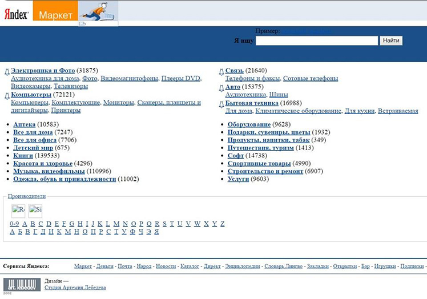Viewport: 427px width, 299px height.
Task: Expand the arrow next to Авто
Action: tap(221, 88)
